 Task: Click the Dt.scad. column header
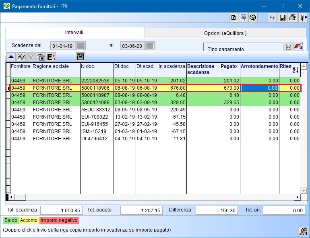(147, 70)
